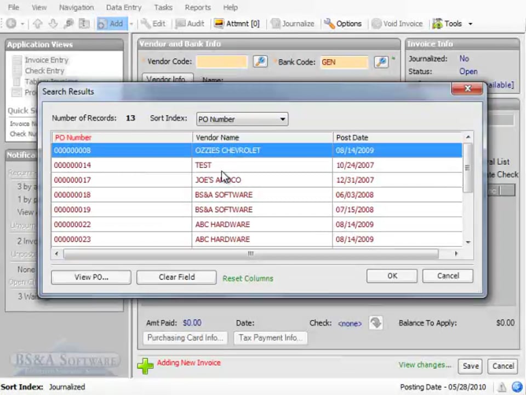The width and height of the screenshot is (526, 395).
Task: Click the Add toolbar button
Action: (x=112, y=24)
